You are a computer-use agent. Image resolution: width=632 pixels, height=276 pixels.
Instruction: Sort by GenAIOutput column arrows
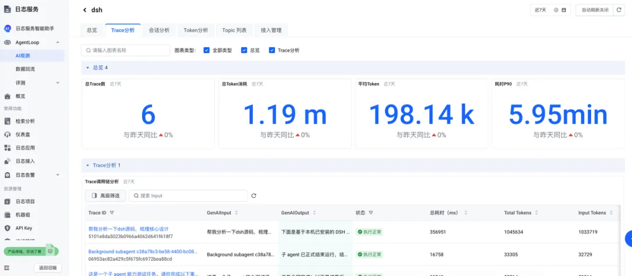(314, 212)
